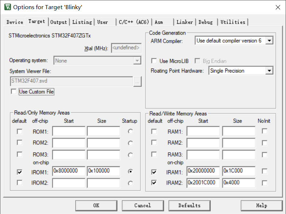The height and width of the screenshot is (214, 286).
Task: Select the Target tab
Action: tap(37, 22)
